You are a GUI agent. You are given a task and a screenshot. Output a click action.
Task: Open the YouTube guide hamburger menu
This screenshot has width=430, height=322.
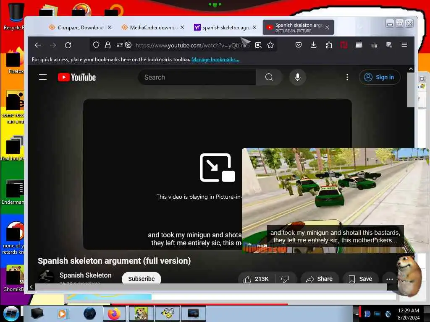pos(43,77)
